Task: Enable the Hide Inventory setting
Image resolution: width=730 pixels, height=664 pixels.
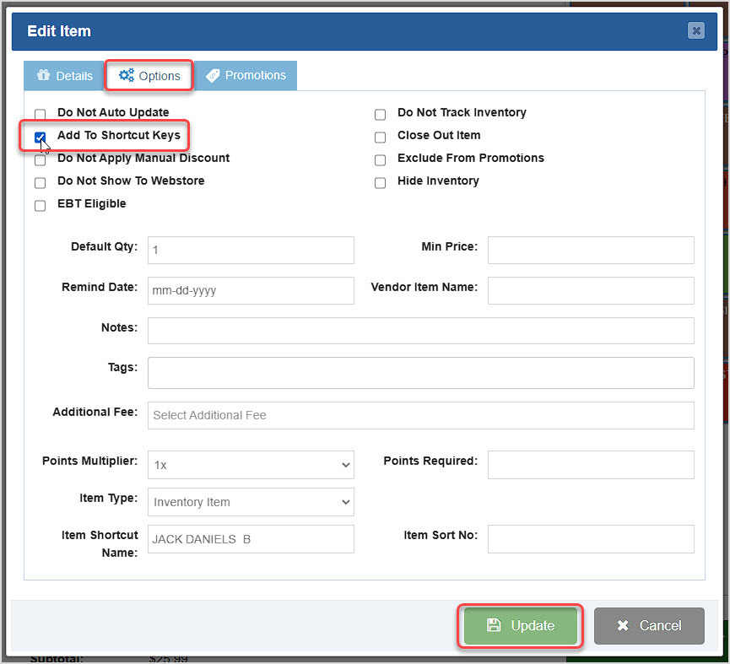Action: point(380,182)
